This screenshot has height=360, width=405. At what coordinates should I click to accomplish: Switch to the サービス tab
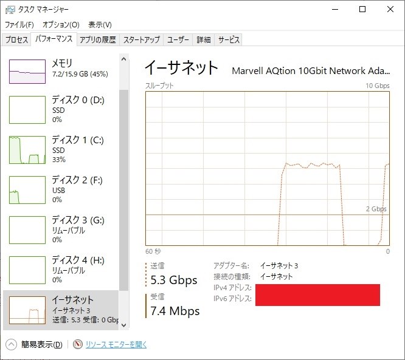[229, 39]
